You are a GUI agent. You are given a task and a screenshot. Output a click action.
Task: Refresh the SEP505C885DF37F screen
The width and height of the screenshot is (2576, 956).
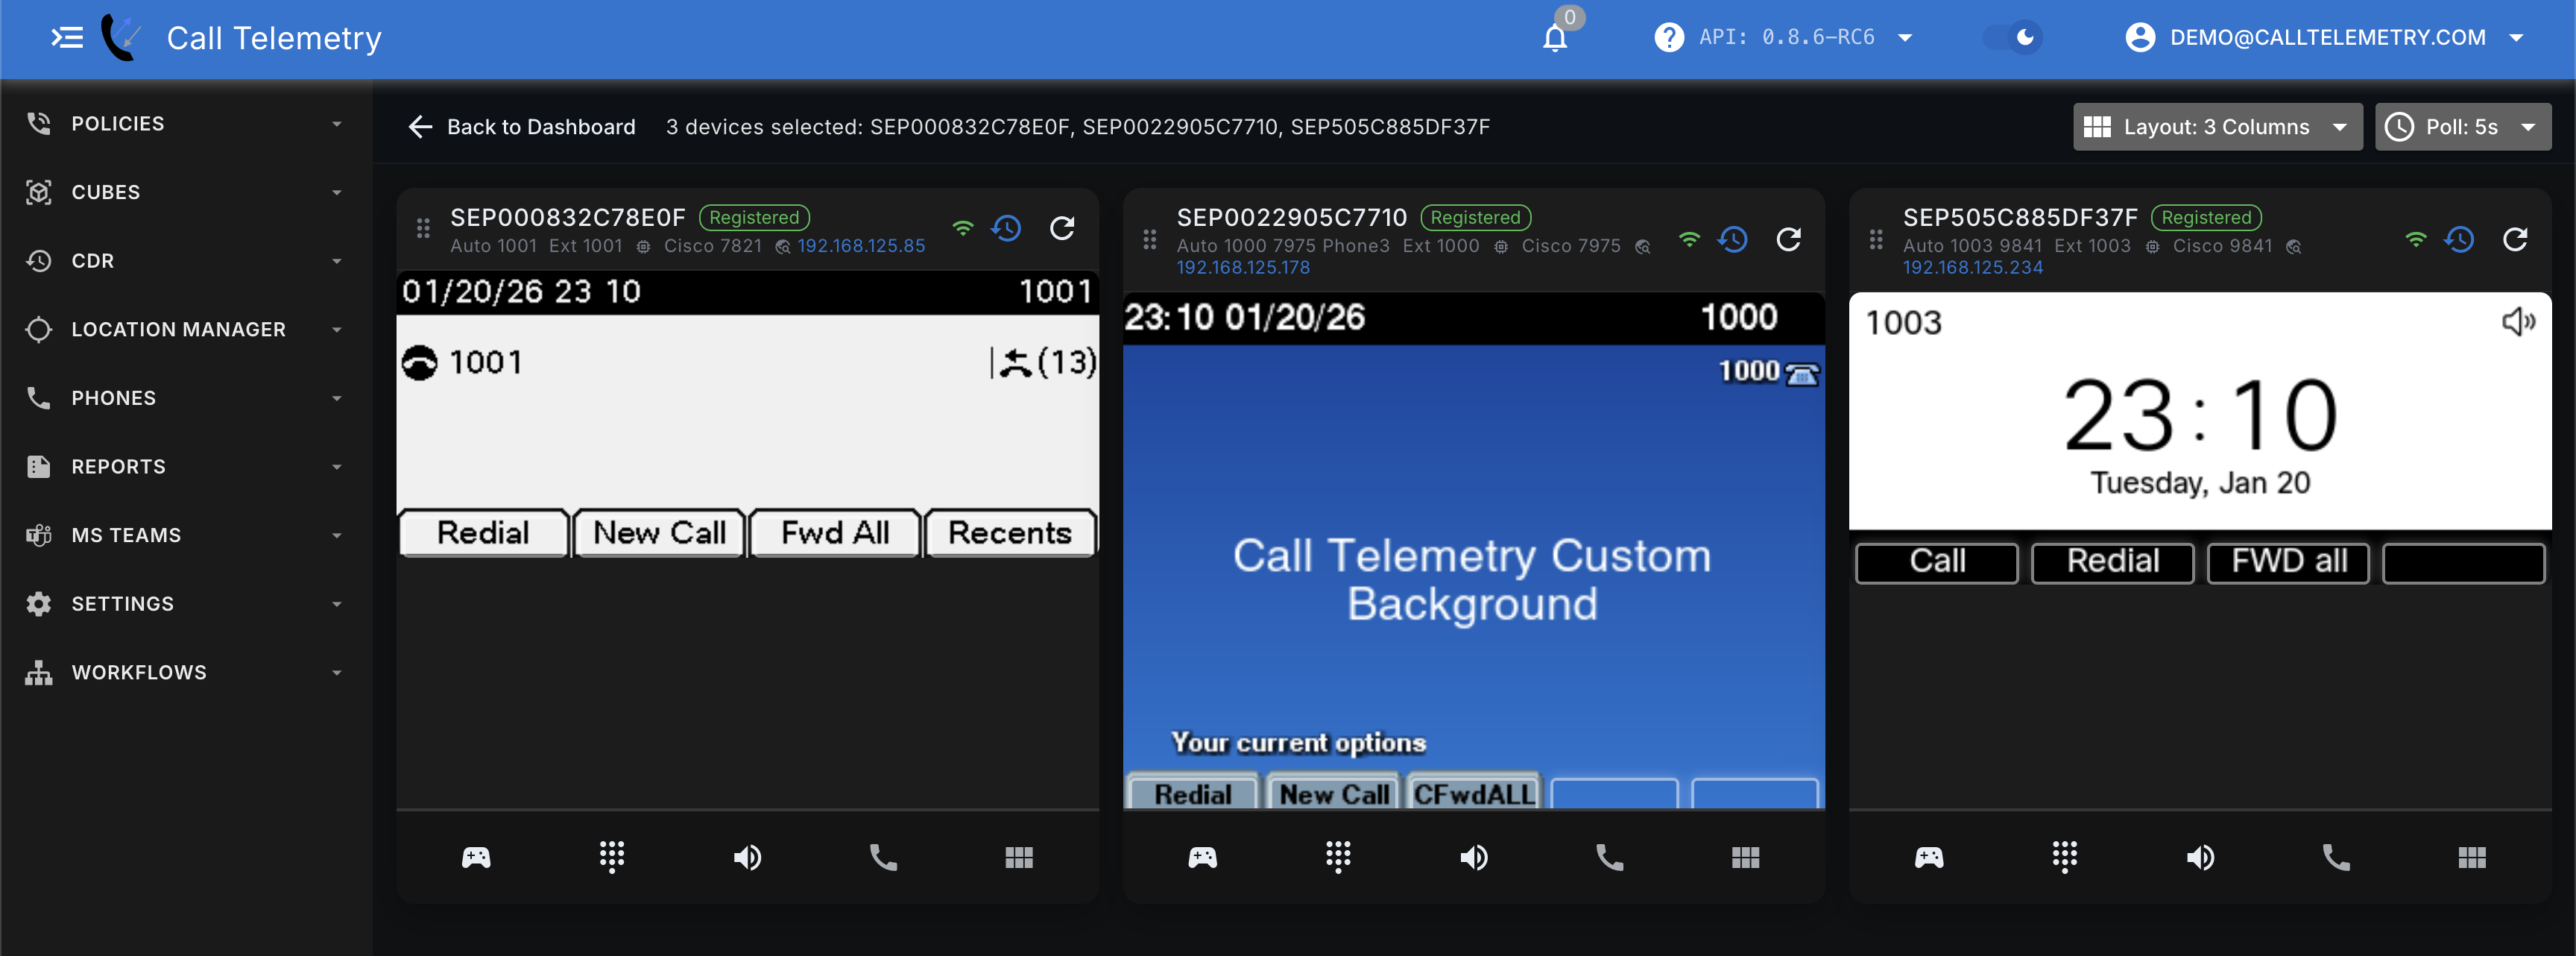(x=2515, y=240)
